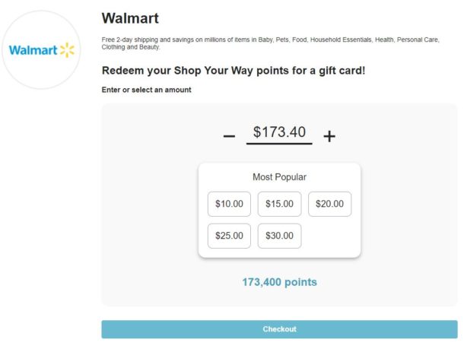The image size is (464, 349).
Task: Click the 173,400 points total text
Action: pos(279,282)
